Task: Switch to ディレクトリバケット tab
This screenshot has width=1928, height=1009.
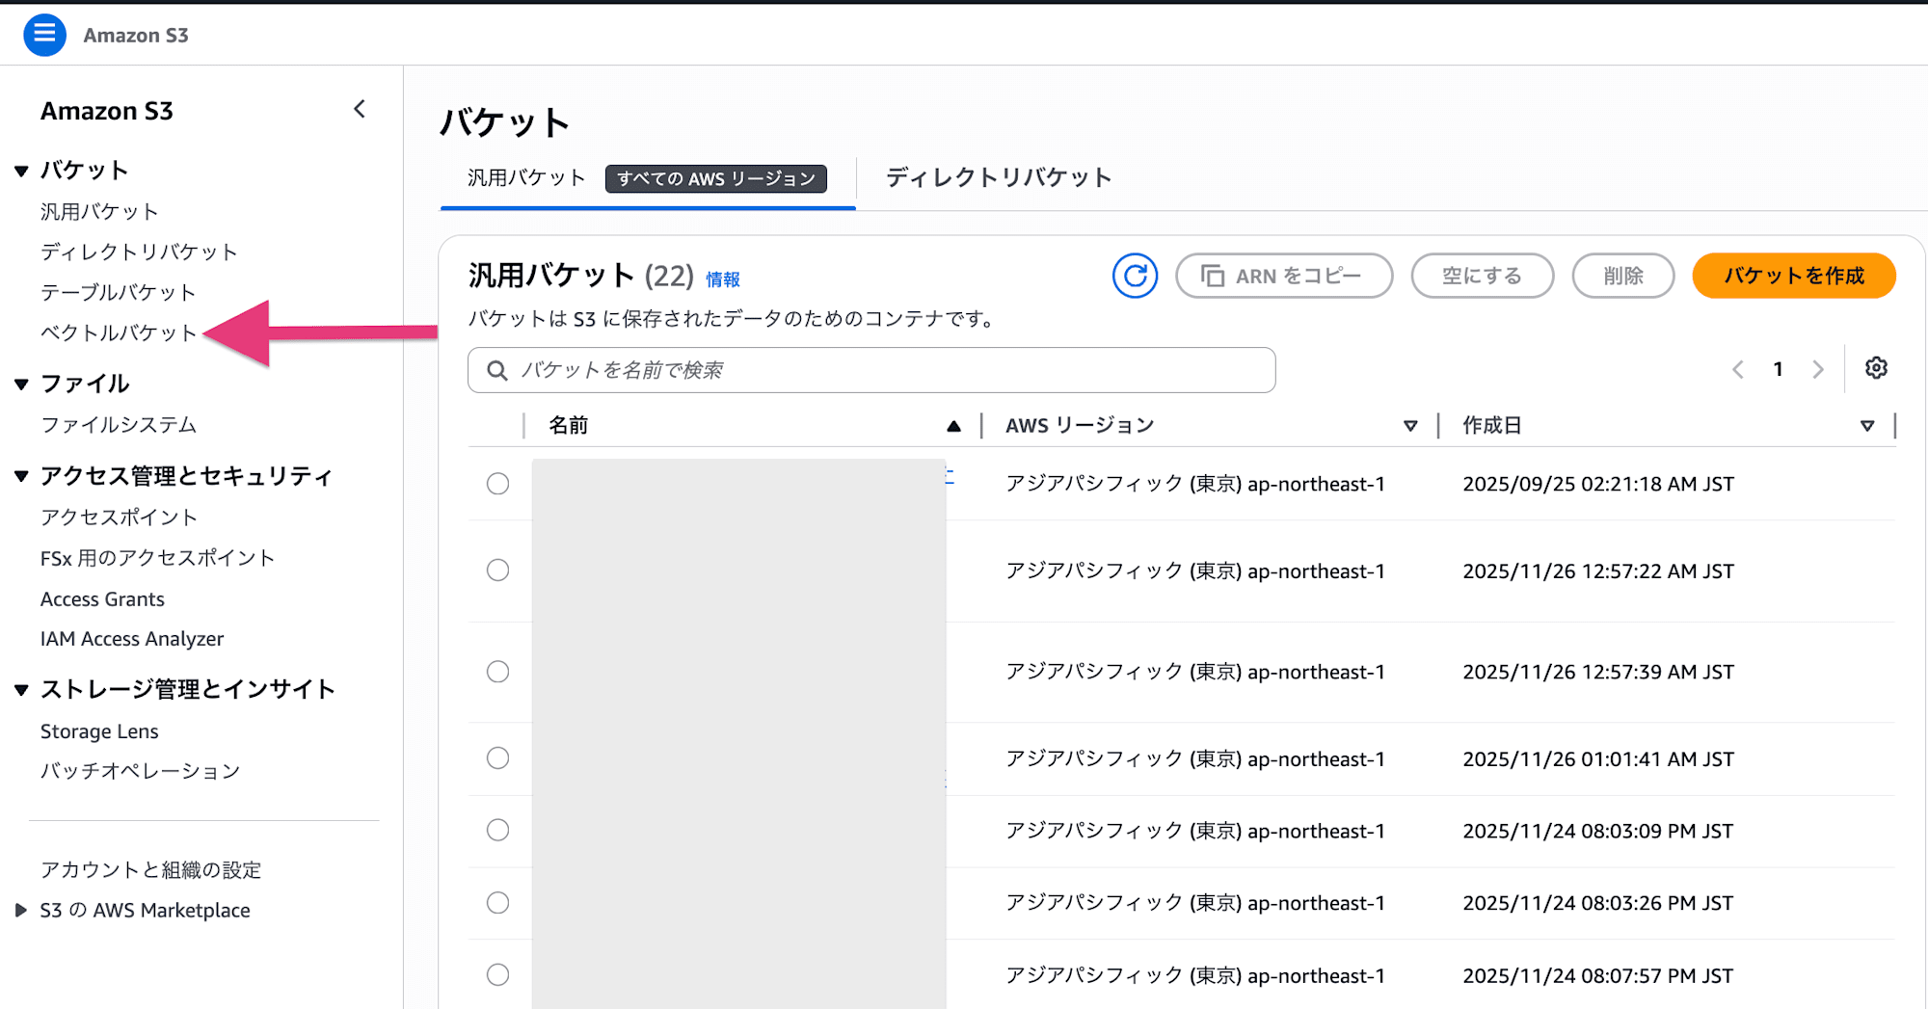Action: (999, 177)
